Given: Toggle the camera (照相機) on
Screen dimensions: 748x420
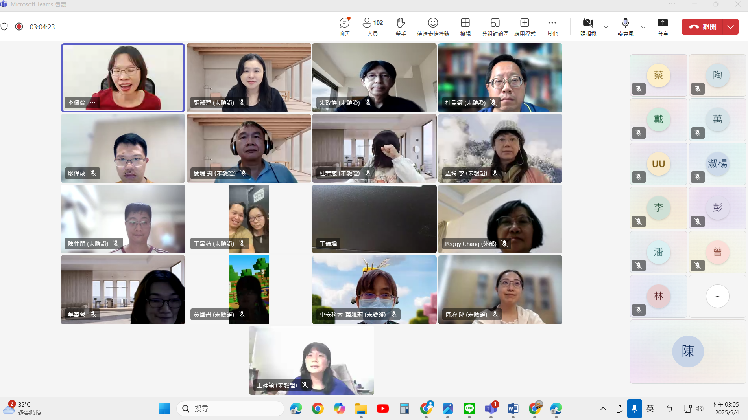Looking at the screenshot, I should coord(588,26).
